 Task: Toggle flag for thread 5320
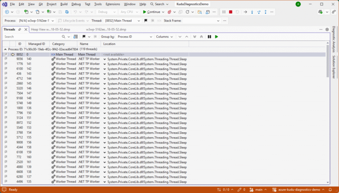(x=6, y=88)
